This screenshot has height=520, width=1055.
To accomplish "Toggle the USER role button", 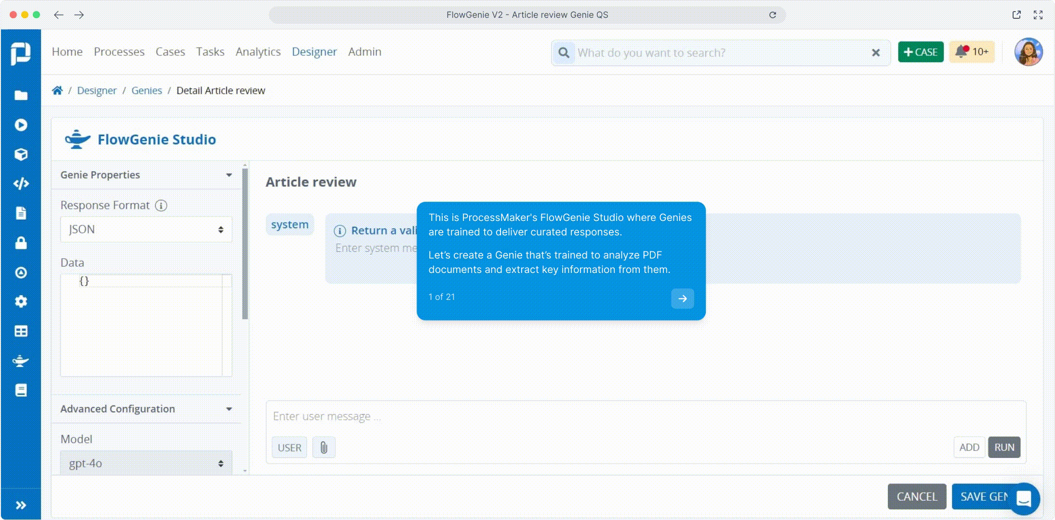I will coord(289,448).
